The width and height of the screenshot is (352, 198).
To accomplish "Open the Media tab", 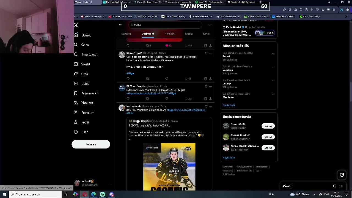I will click(x=189, y=34).
